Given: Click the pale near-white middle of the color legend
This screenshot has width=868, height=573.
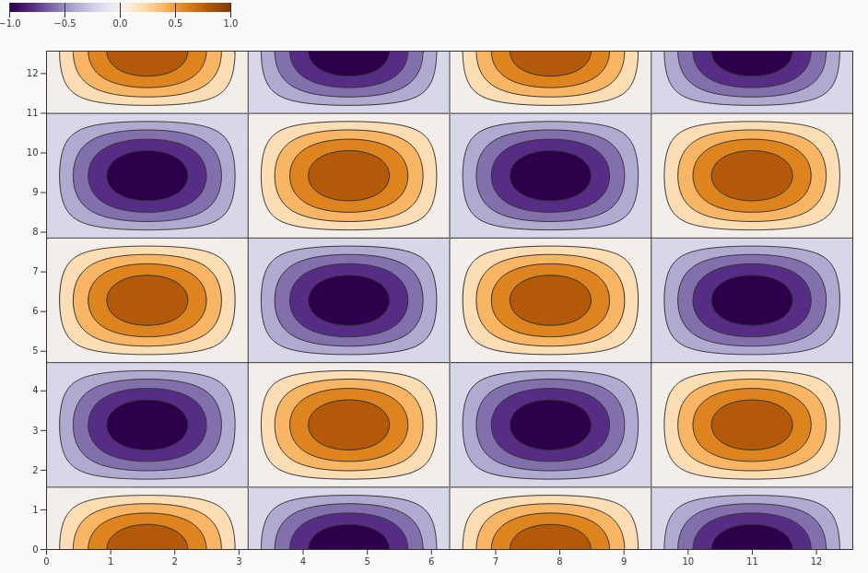Looking at the screenshot, I should pyautogui.click(x=120, y=7).
